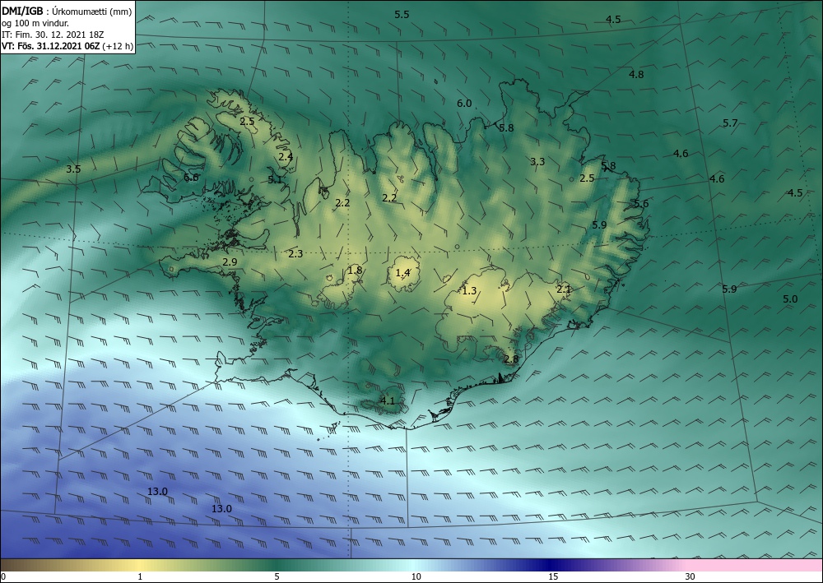Click the 'og 100 m vindur.' legend line
This screenshot has height=583, width=823.
35,23
